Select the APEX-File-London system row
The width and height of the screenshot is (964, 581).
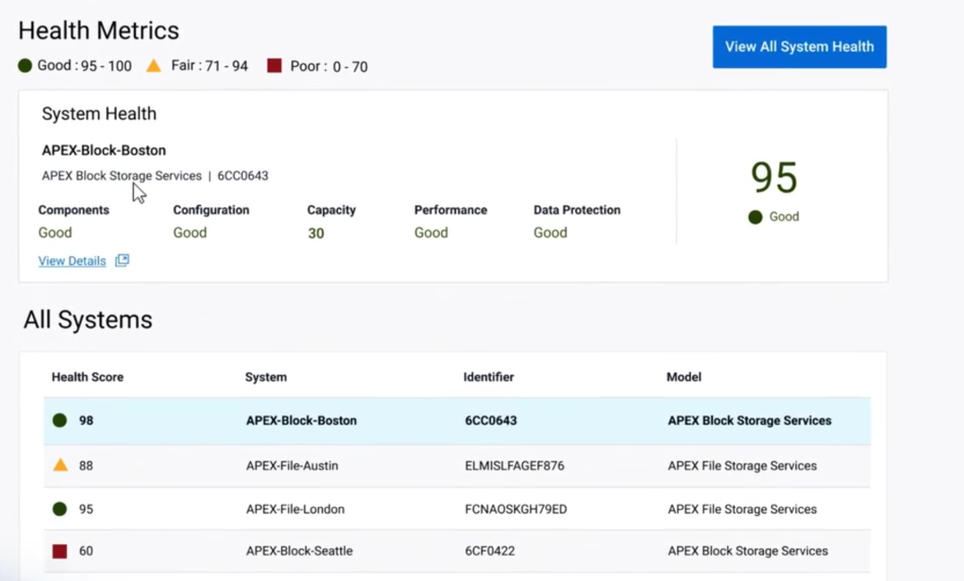tap(457, 509)
